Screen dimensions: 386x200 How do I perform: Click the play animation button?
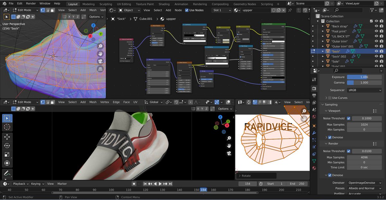160,184
